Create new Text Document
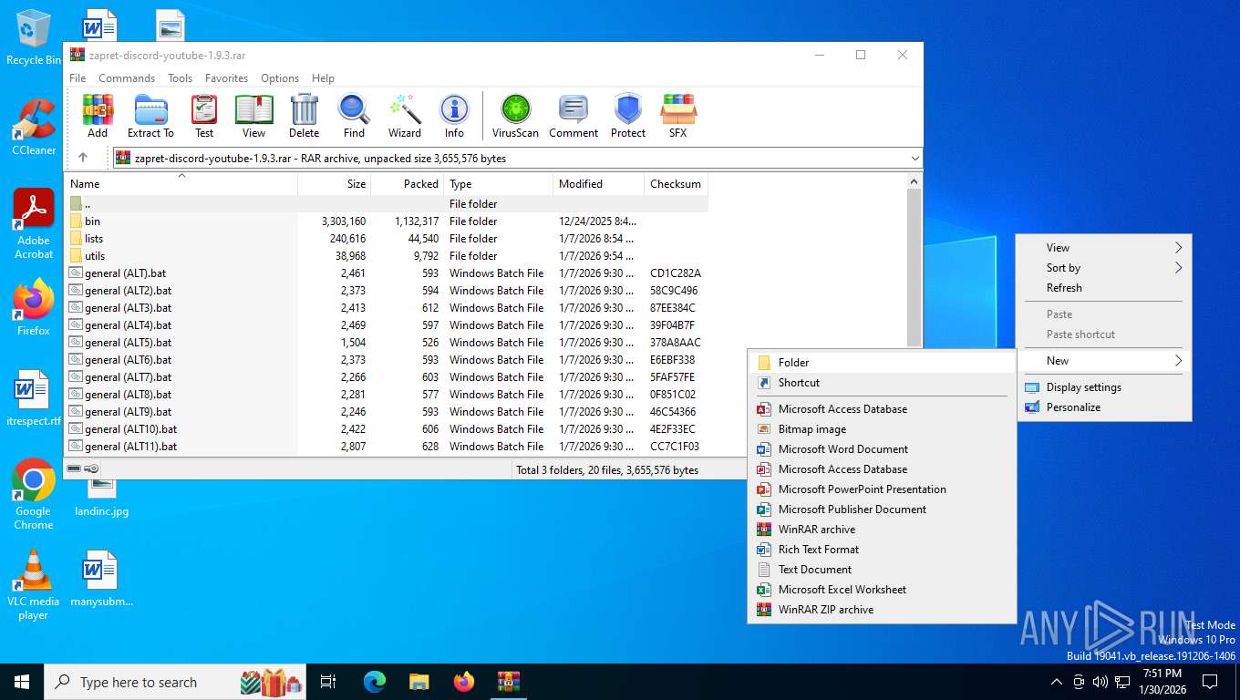The height and width of the screenshot is (700, 1240). pyautogui.click(x=882, y=570)
